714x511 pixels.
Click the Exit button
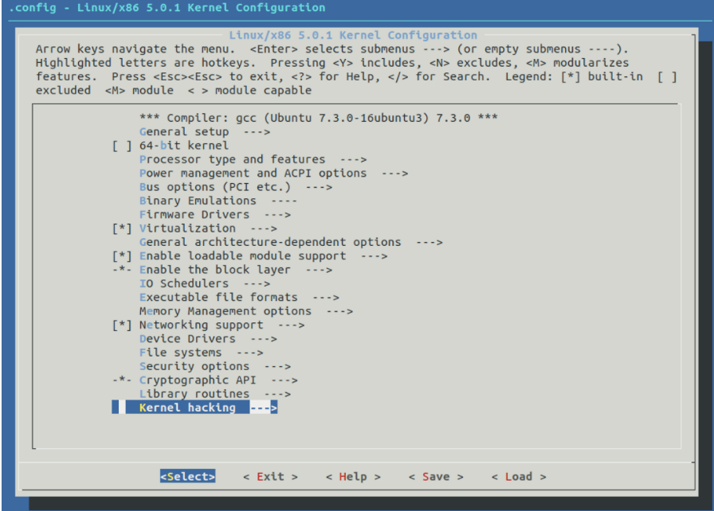coord(270,477)
